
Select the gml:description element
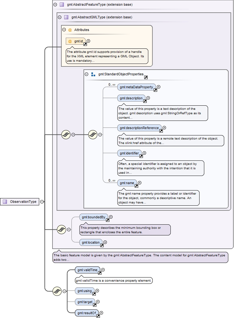tap(131, 98)
